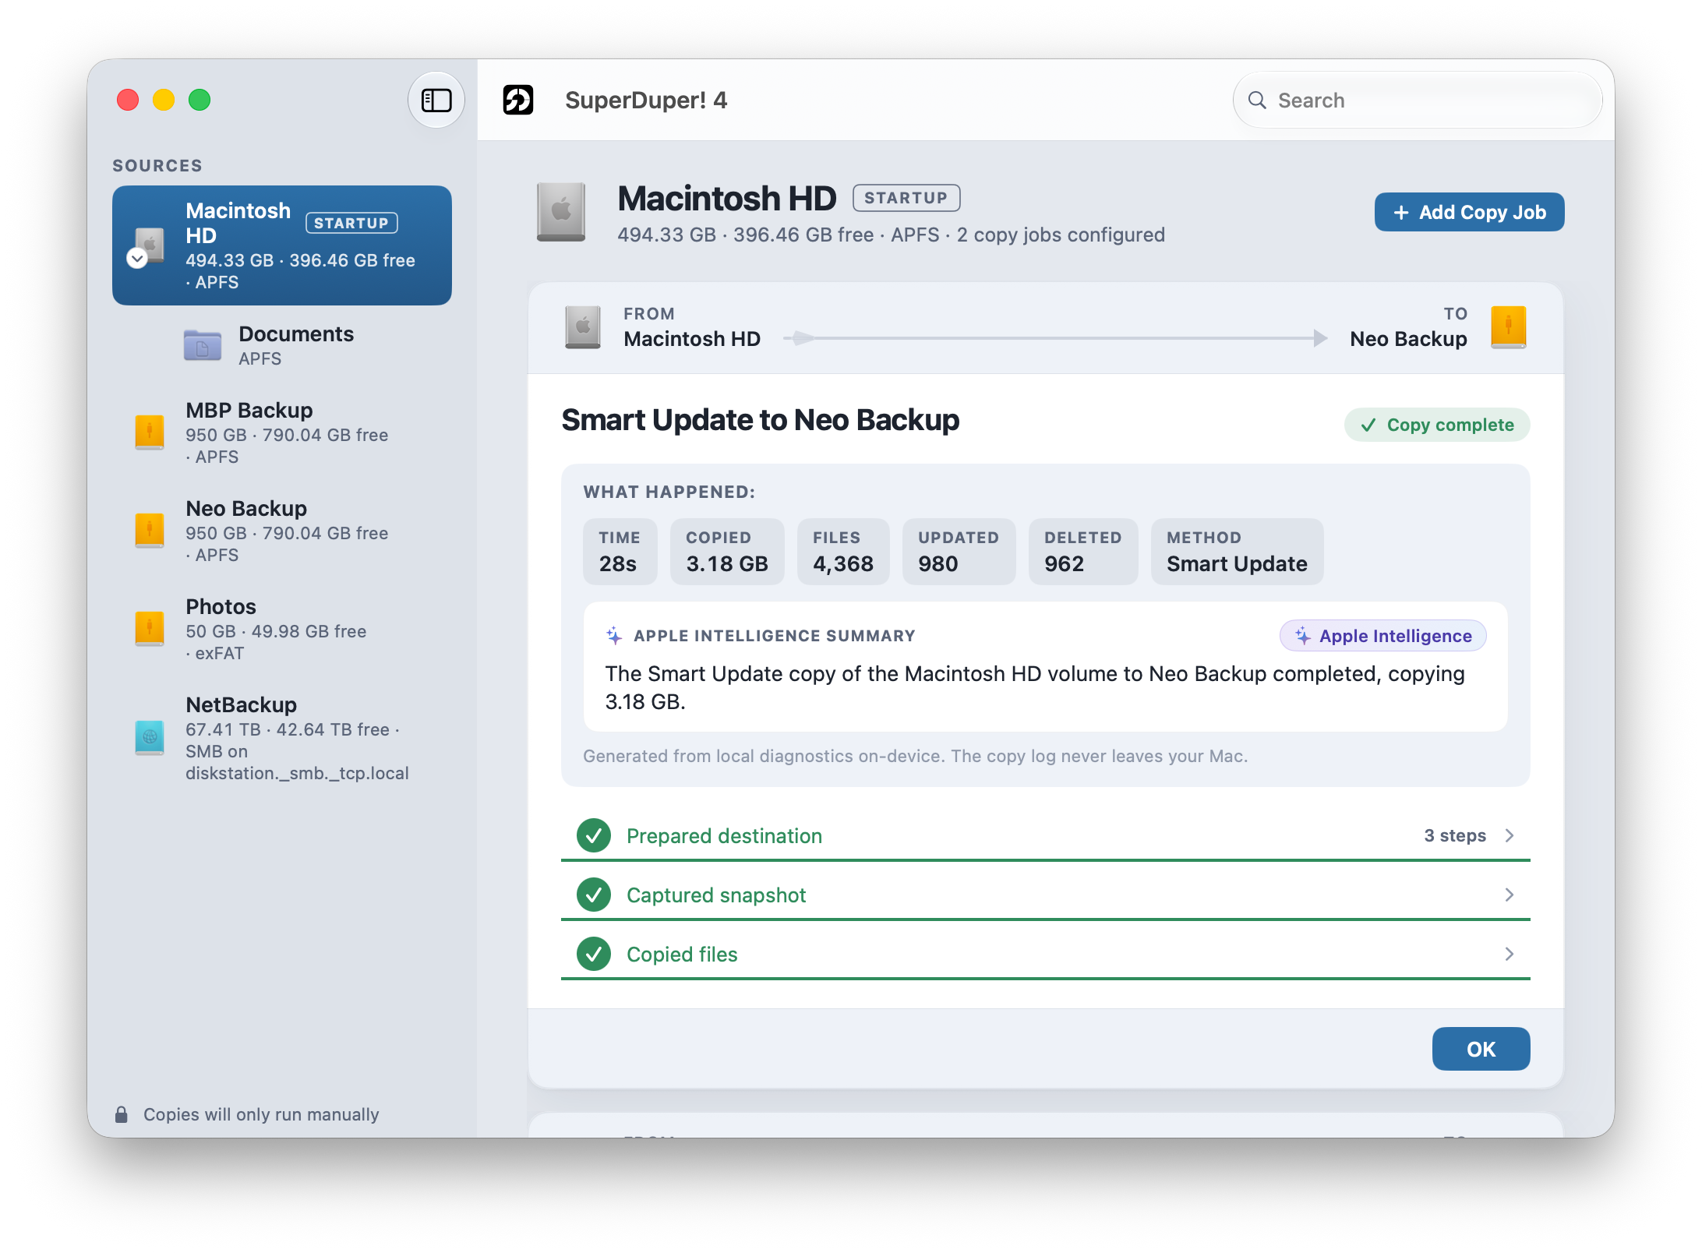Select Macintosh HD source in sidebar
This screenshot has height=1253, width=1702.
pos(282,245)
